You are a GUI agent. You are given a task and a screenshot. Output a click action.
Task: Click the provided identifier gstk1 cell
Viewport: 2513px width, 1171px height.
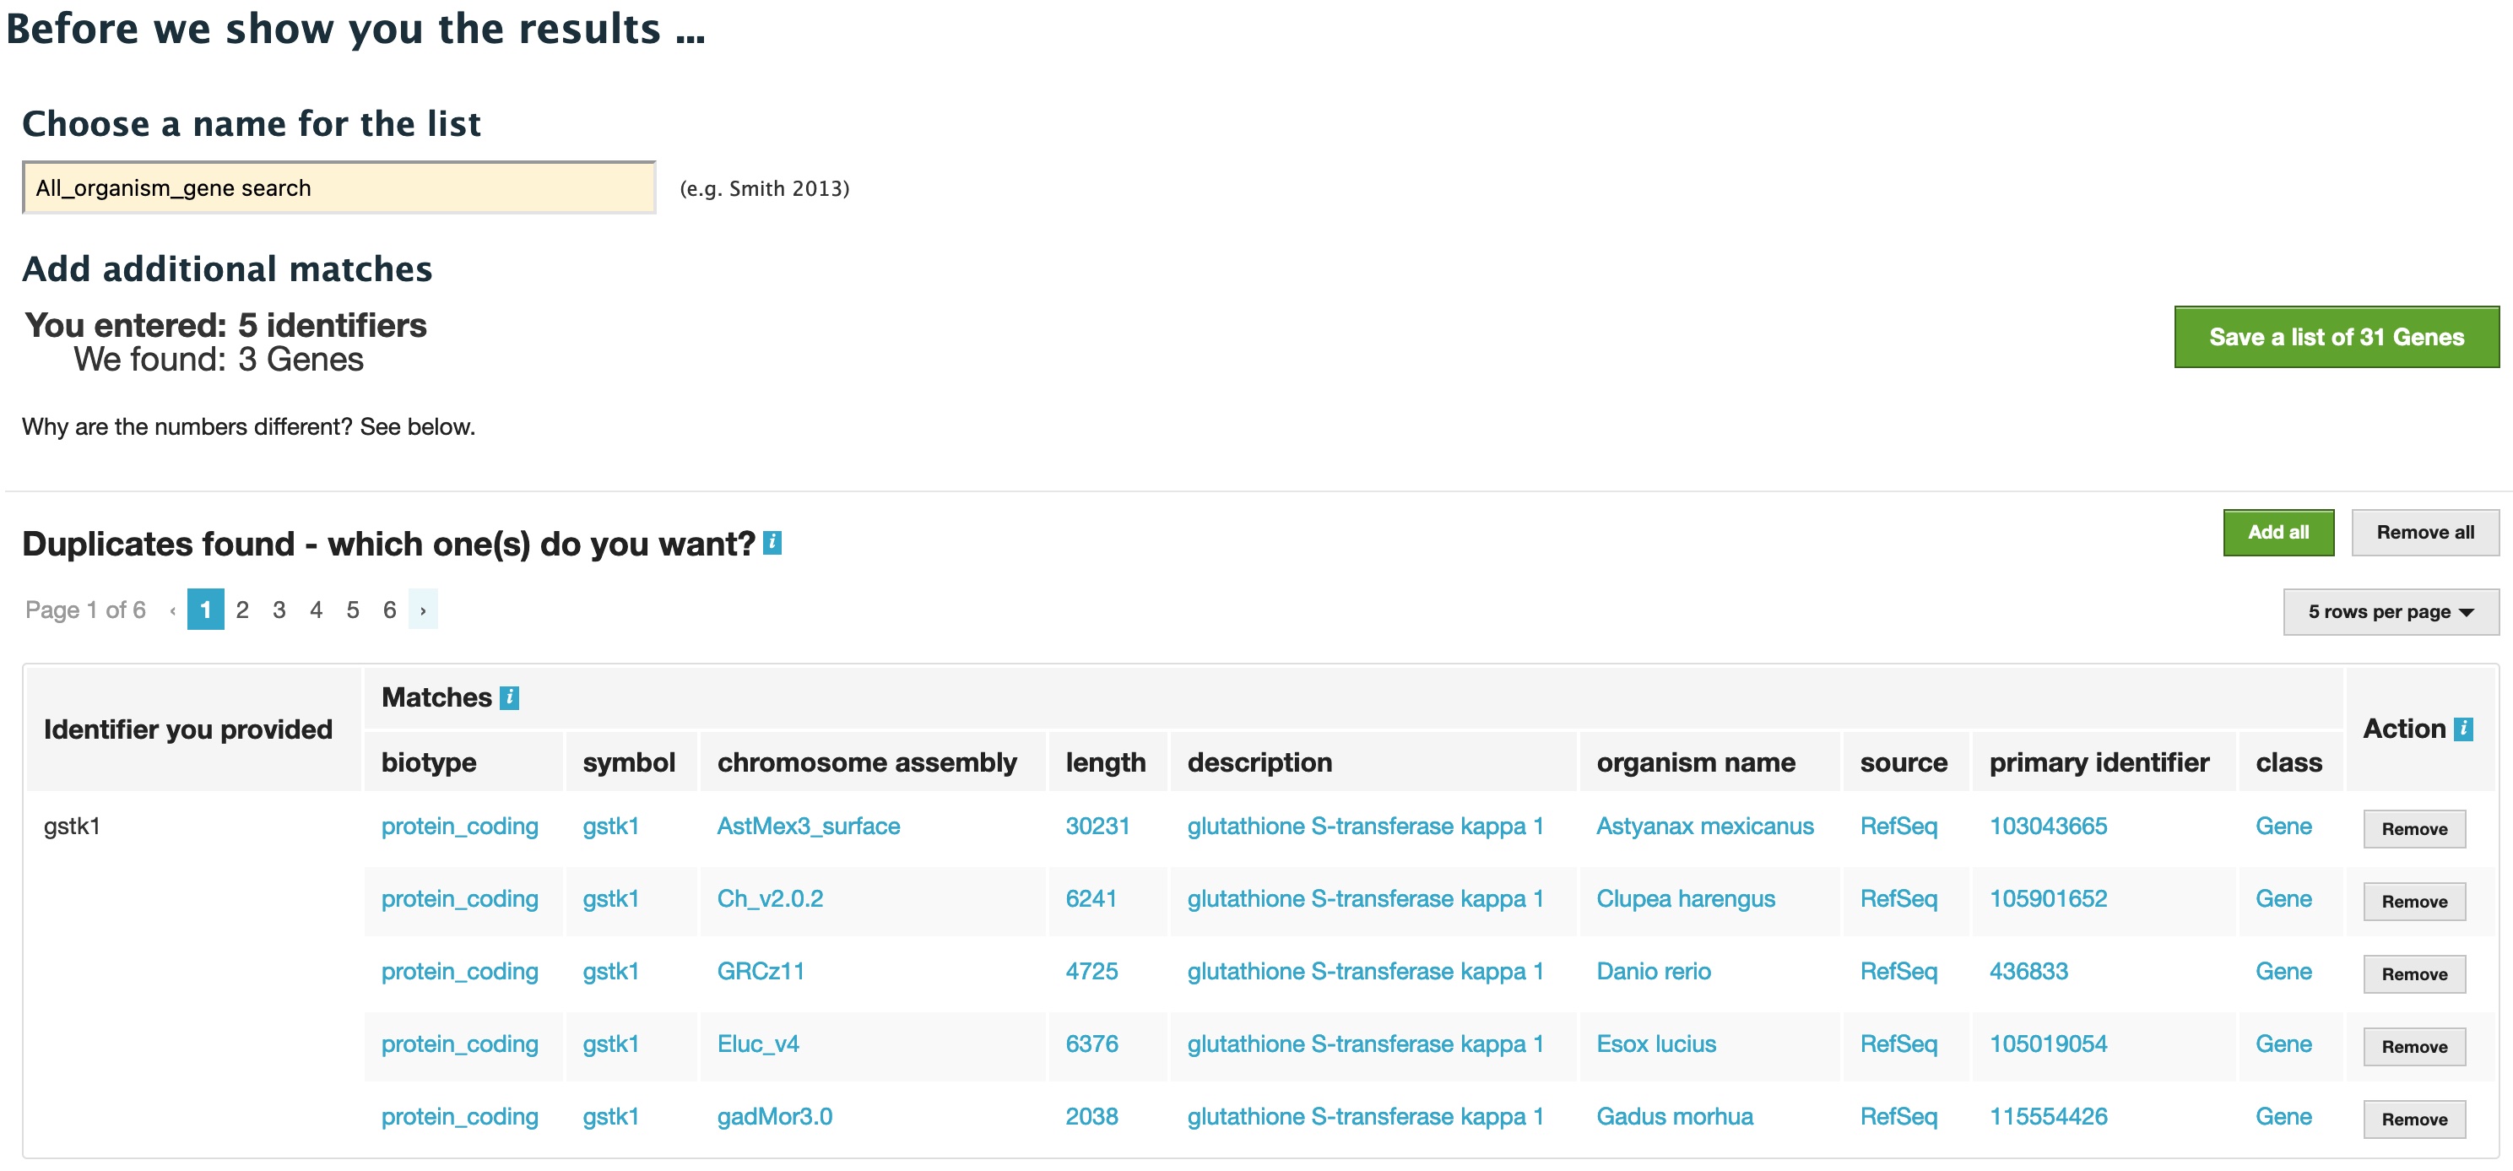73,827
